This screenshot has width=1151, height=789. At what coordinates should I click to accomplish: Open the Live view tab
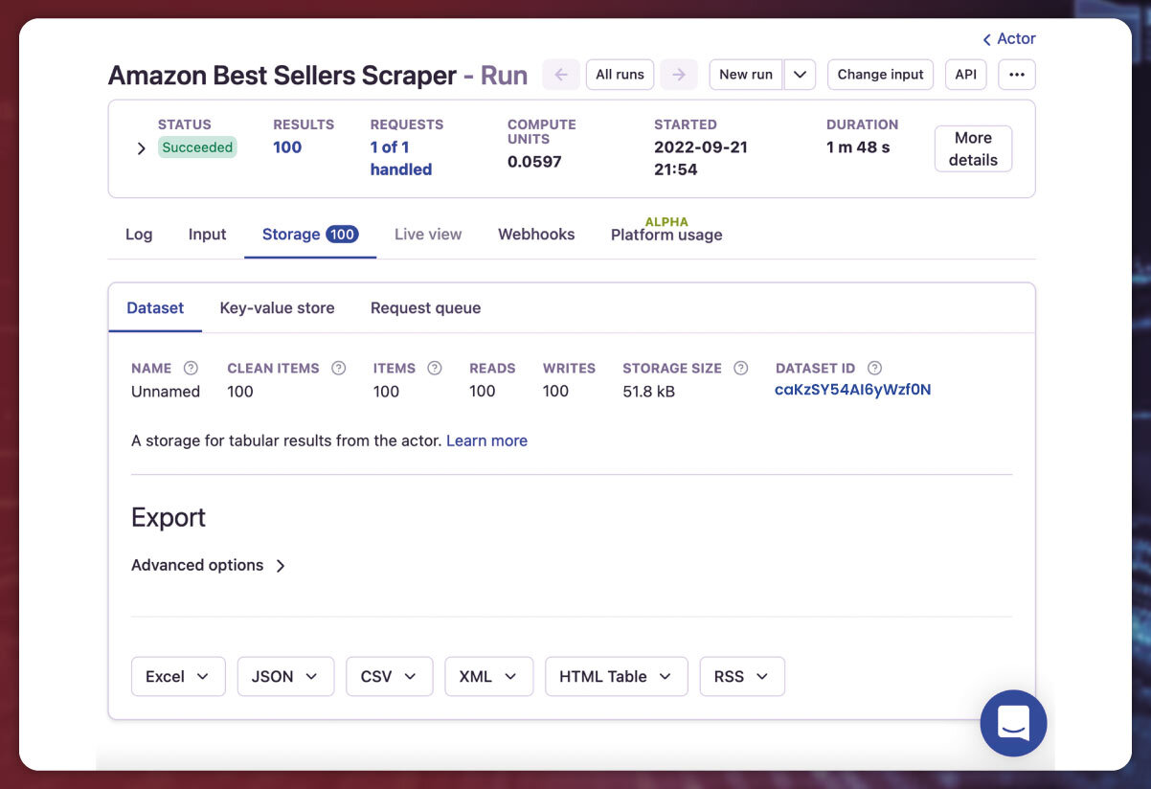(x=428, y=235)
